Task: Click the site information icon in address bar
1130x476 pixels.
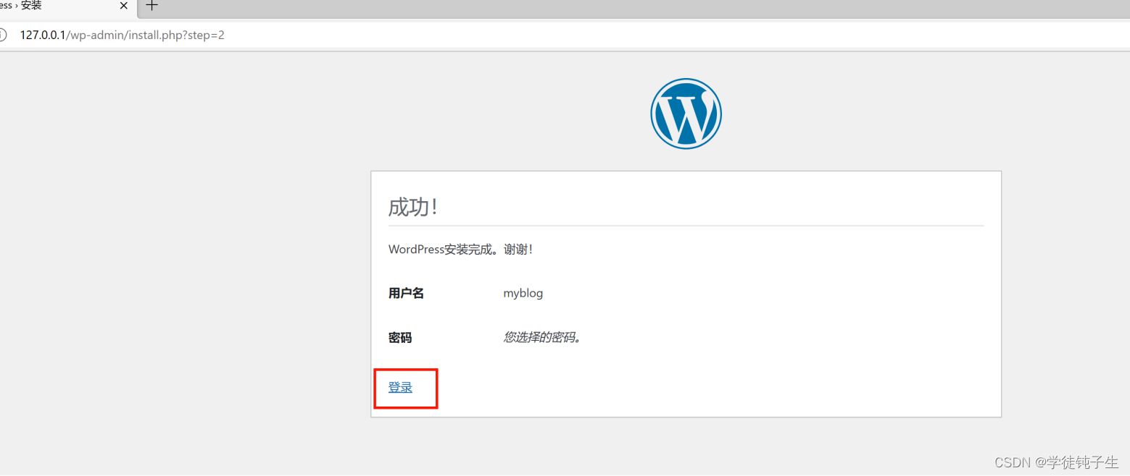Action: [2, 35]
